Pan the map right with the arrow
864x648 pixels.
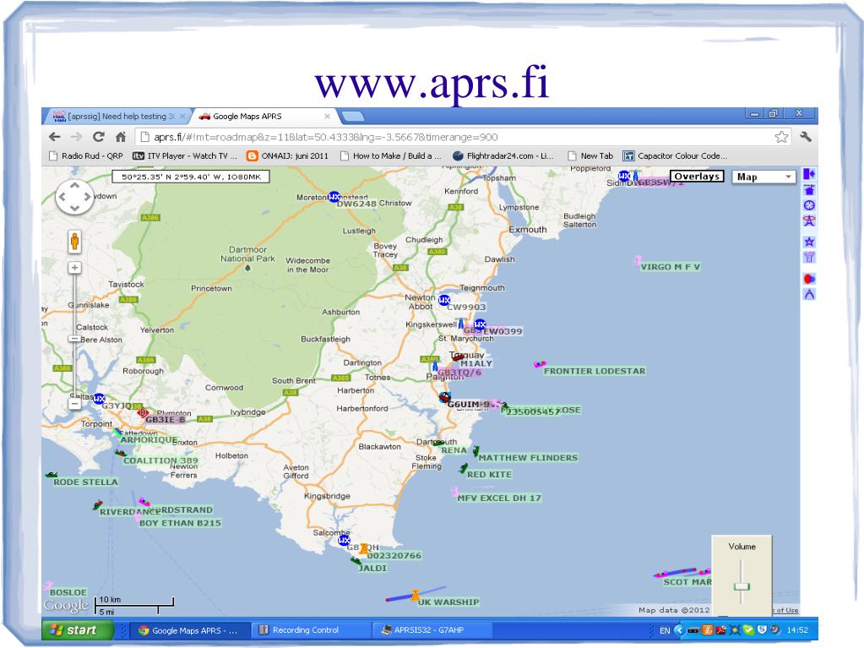[x=88, y=197]
